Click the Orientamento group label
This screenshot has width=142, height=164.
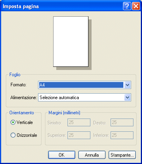(x=22, y=113)
